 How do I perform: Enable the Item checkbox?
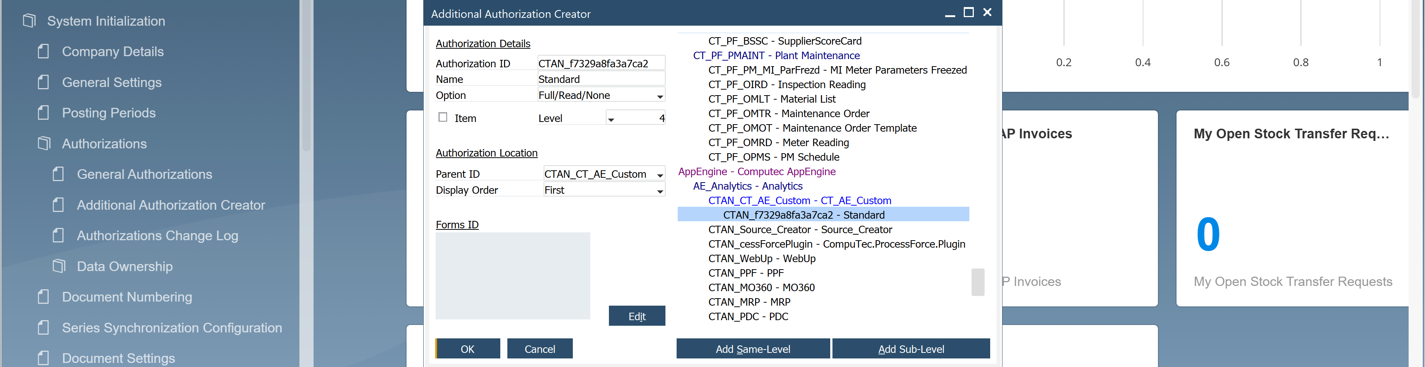click(x=442, y=117)
